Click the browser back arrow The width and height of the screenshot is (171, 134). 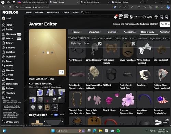click(x=4, y=7)
